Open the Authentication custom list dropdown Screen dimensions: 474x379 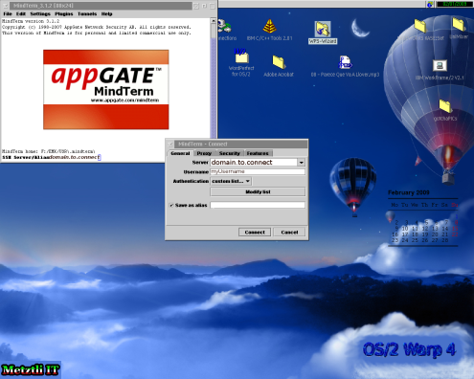point(231,181)
